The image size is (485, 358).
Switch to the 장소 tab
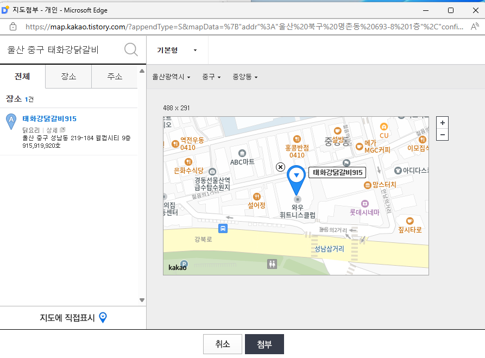[x=68, y=77]
